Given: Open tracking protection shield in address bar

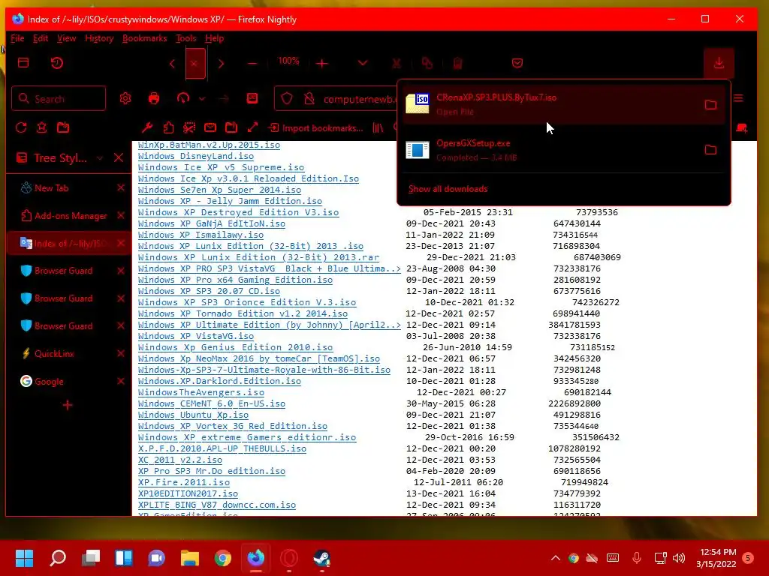Looking at the screenshot, I should click(x=287, y=98).
